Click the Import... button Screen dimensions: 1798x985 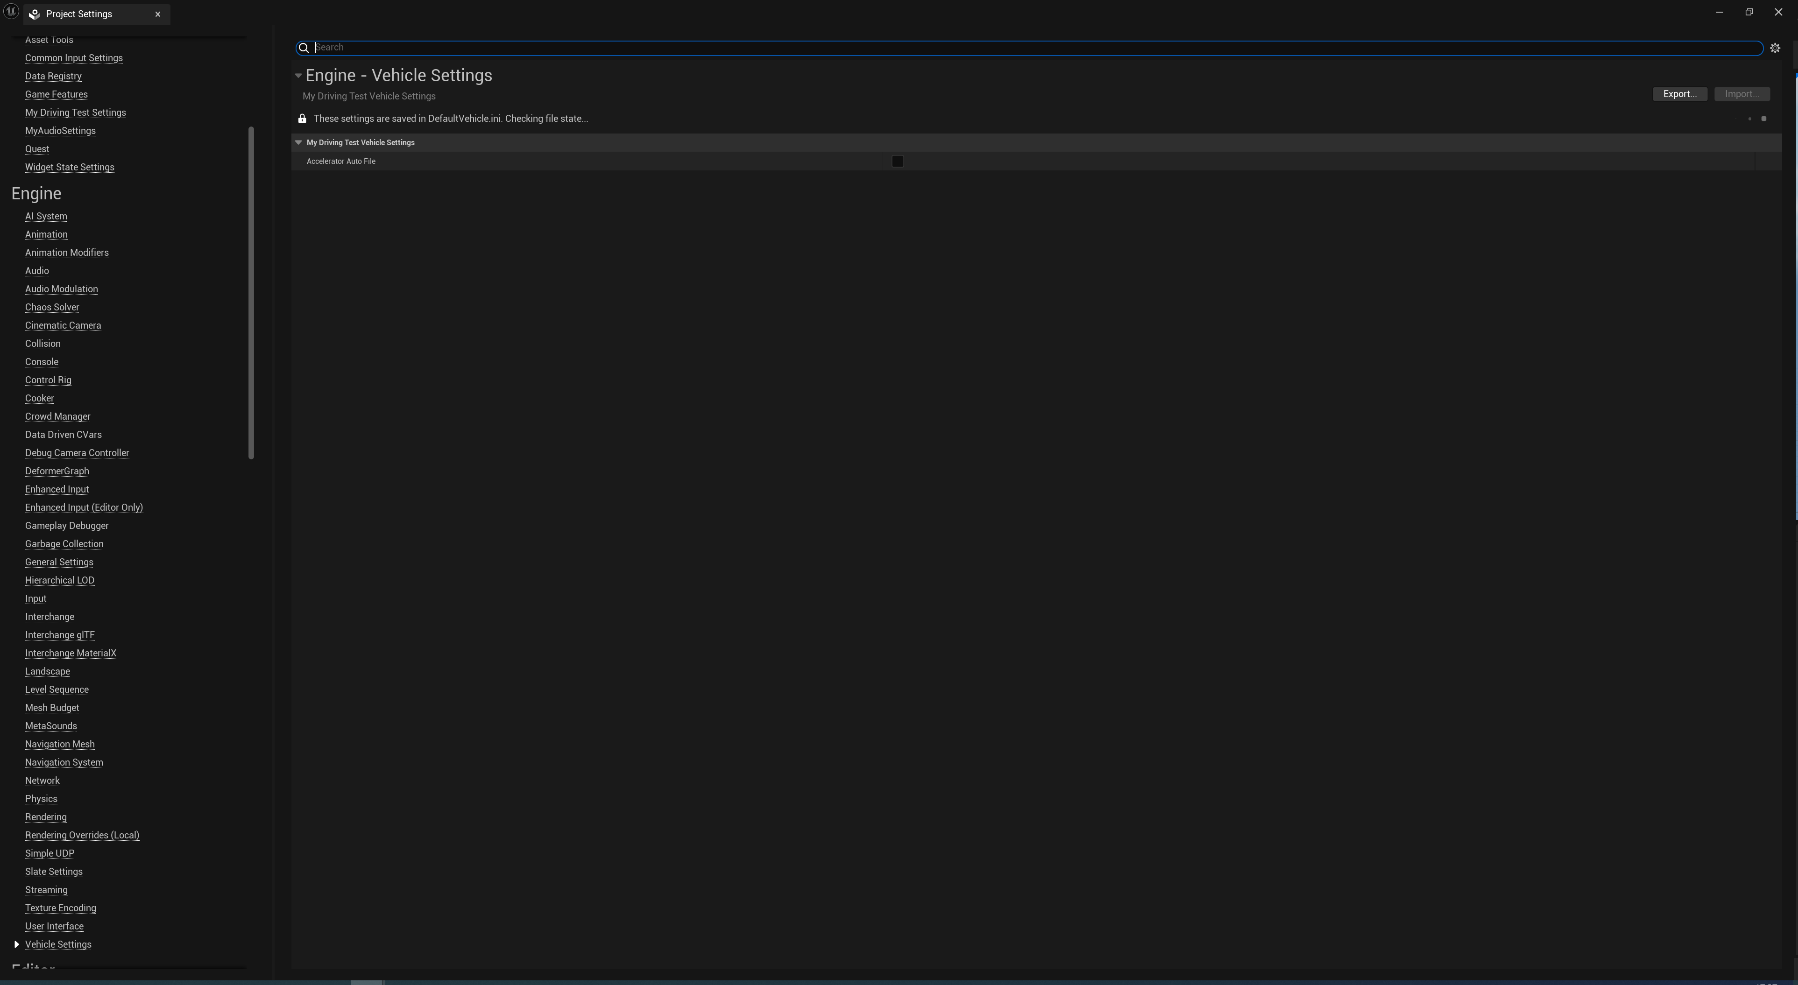coord(1741,94)
